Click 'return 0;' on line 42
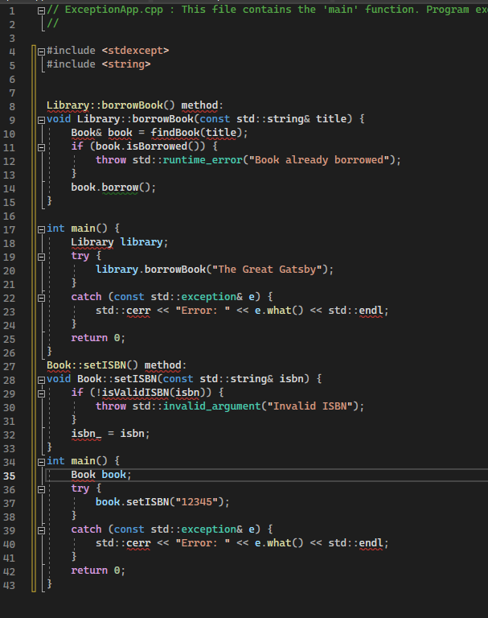 (x=98, y=571)
